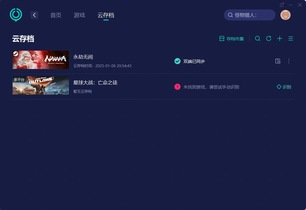Open the save history icon for 永劫无间
The image size is (306, 210).
tap(278, 61)
